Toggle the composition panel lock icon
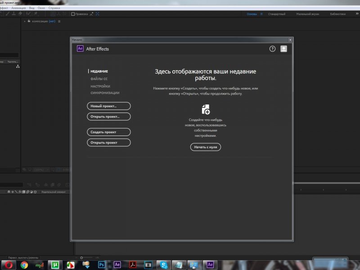This screenshot has width=360, height=270. 29,21
